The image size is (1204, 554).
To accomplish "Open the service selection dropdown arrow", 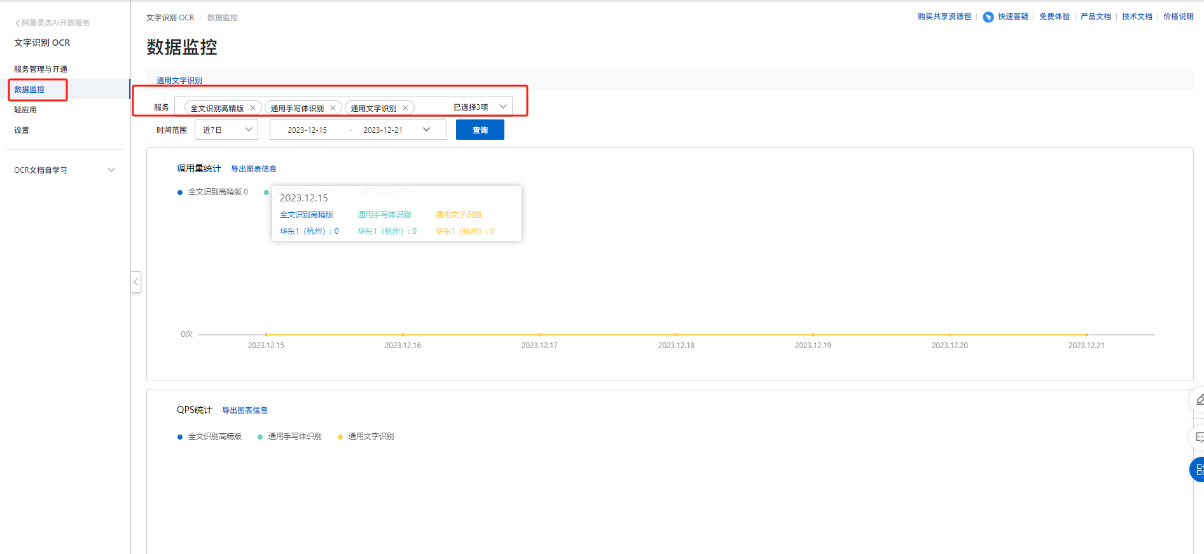I will (503, 107).
